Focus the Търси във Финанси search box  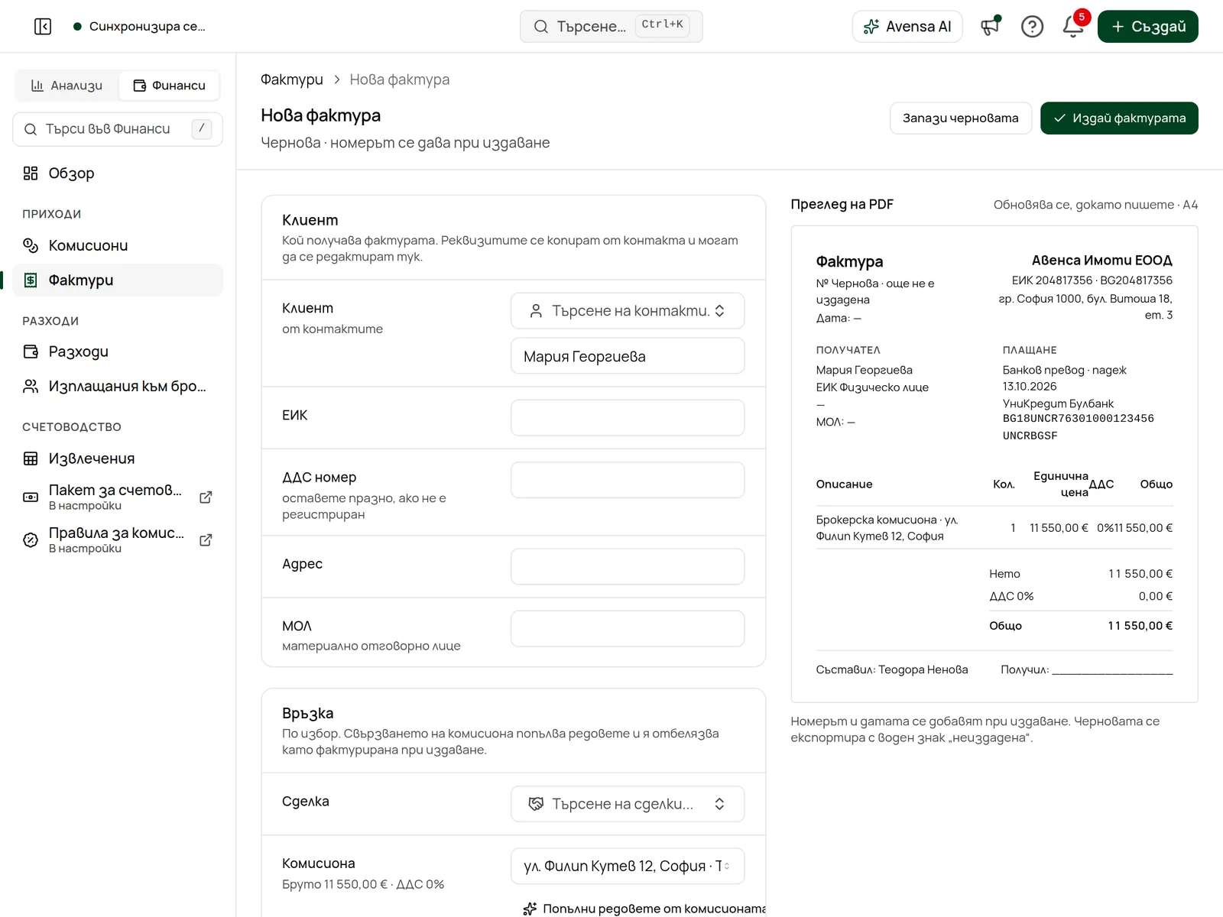[118, 129]
